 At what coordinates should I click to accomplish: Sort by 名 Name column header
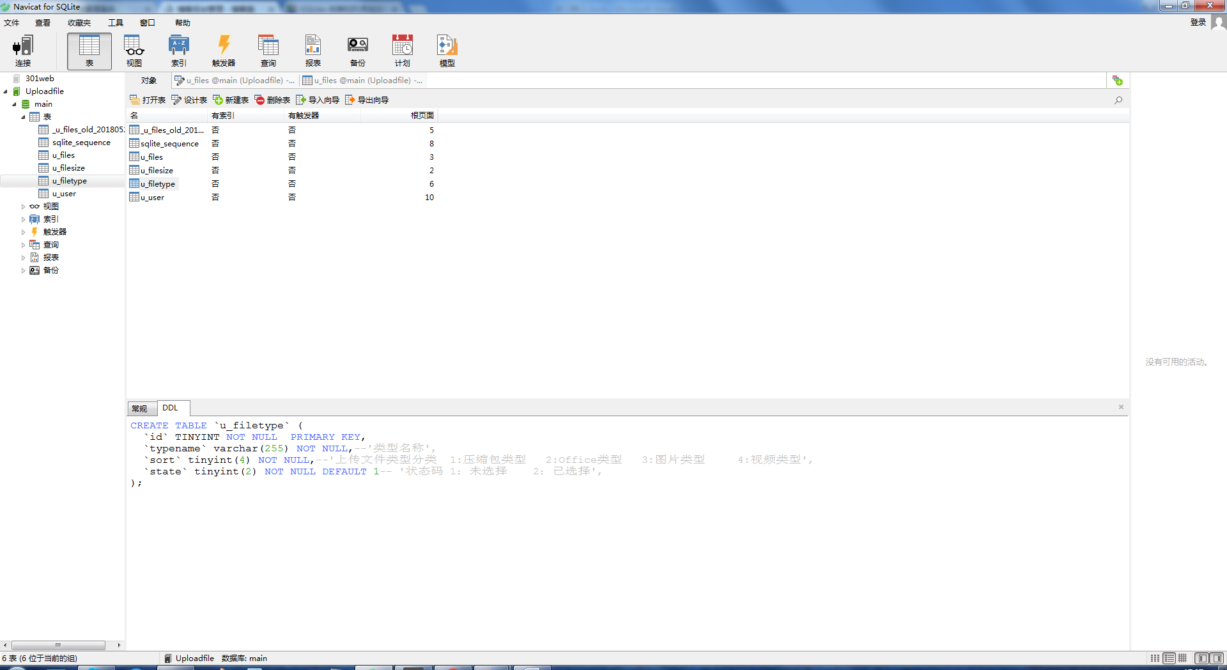coord(167,116)
